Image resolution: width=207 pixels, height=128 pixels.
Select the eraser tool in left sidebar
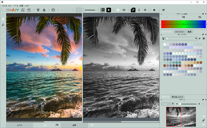click(x=3, y=56)
